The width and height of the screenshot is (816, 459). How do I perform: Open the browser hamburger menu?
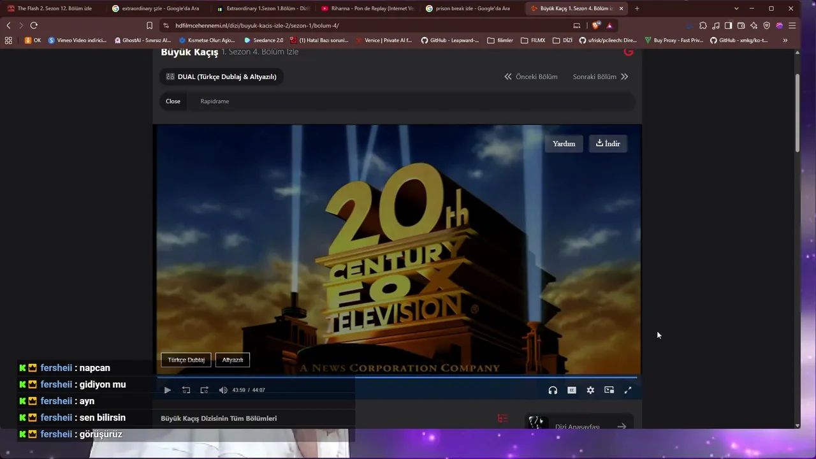coord(792,25)
